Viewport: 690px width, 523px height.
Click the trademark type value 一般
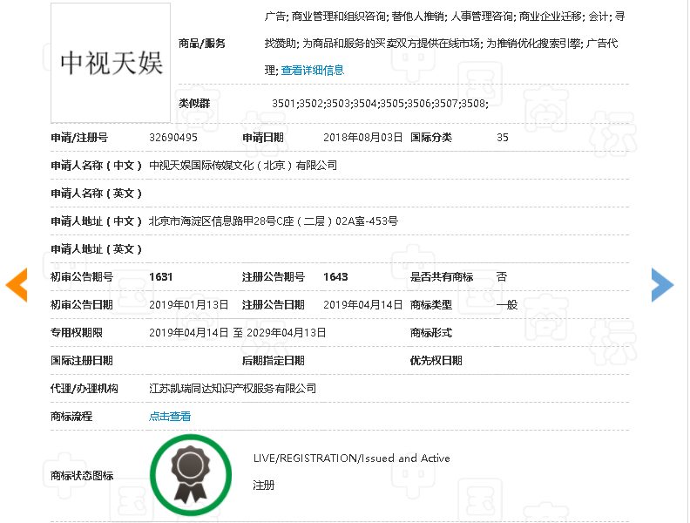click(507, 305)
